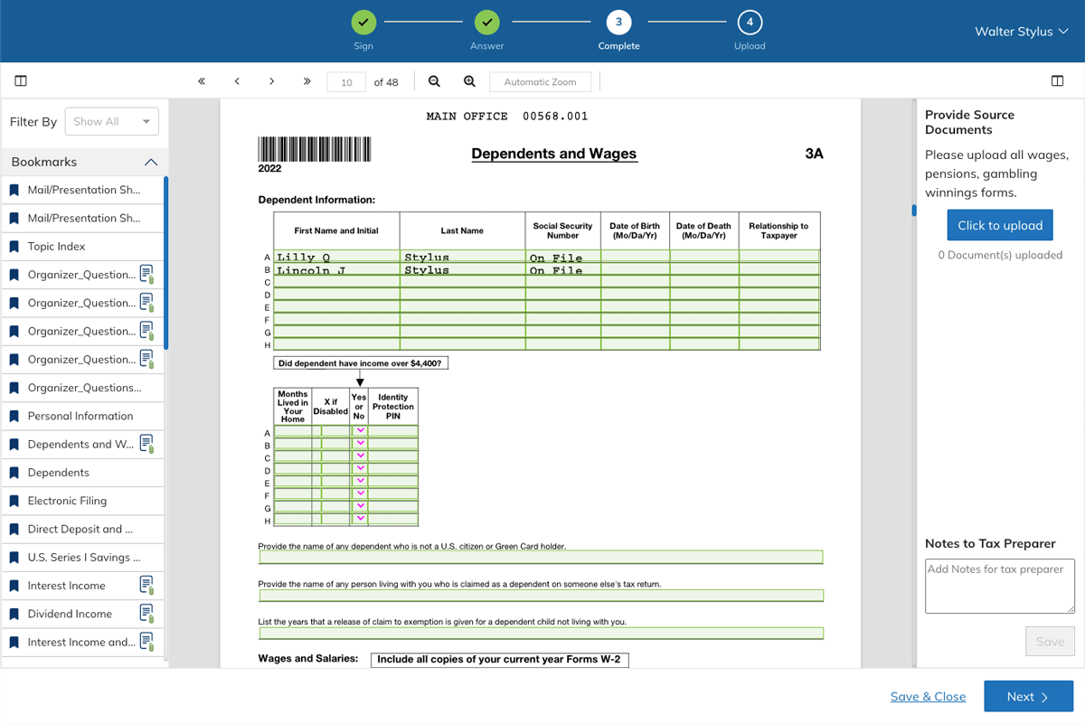Go to next page arrow

[271, 81]
